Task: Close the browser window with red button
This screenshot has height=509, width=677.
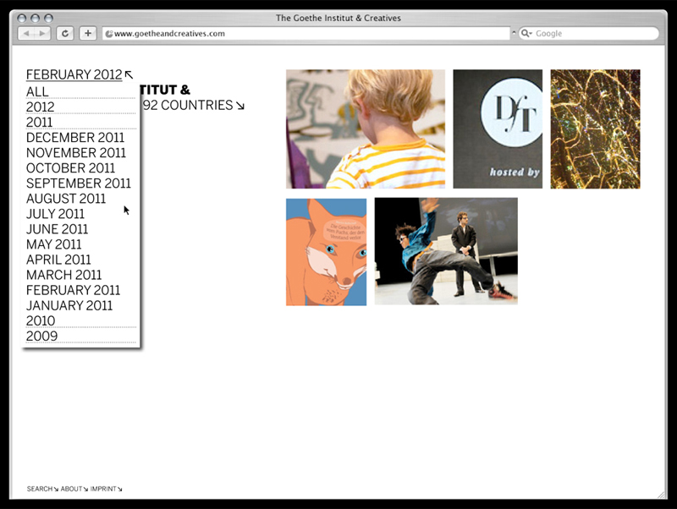Action: pos(22,18)
